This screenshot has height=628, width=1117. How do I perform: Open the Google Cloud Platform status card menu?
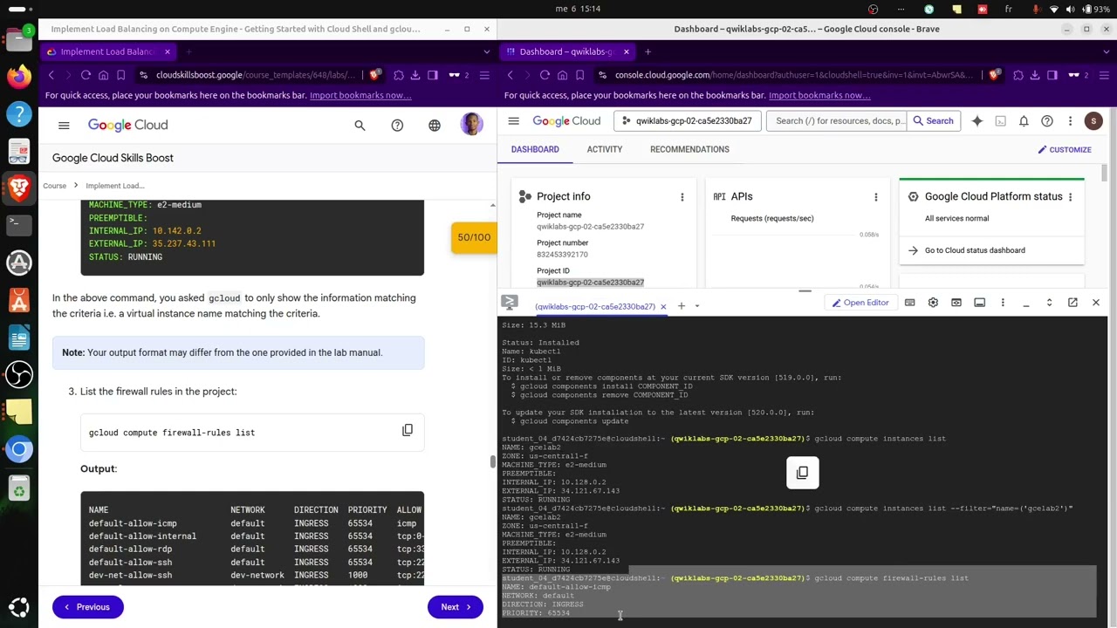tap(1070, 197)
